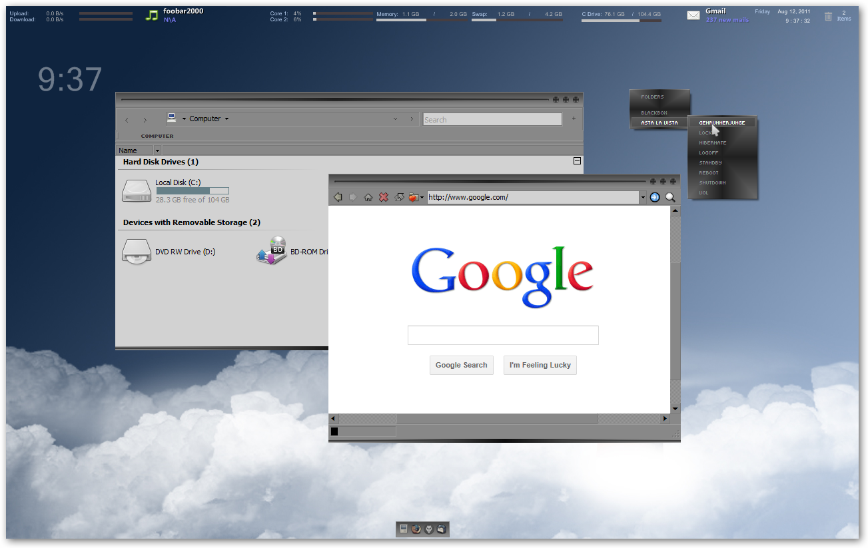868x548 pixels.
Task: Click the Gmail envelope icon
Action: 693,15
